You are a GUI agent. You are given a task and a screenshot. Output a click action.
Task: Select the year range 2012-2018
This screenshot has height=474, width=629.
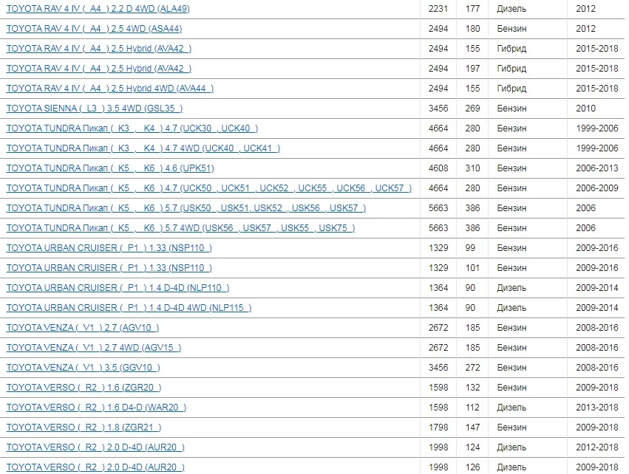597,447
